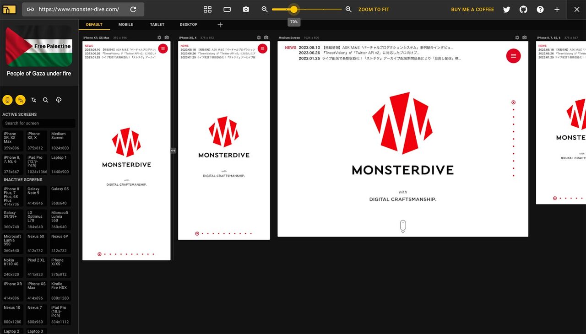The image size is (586, 334).
Task: Capture Medium Screen with its camera icon
Action: click(x=524, y=38)
